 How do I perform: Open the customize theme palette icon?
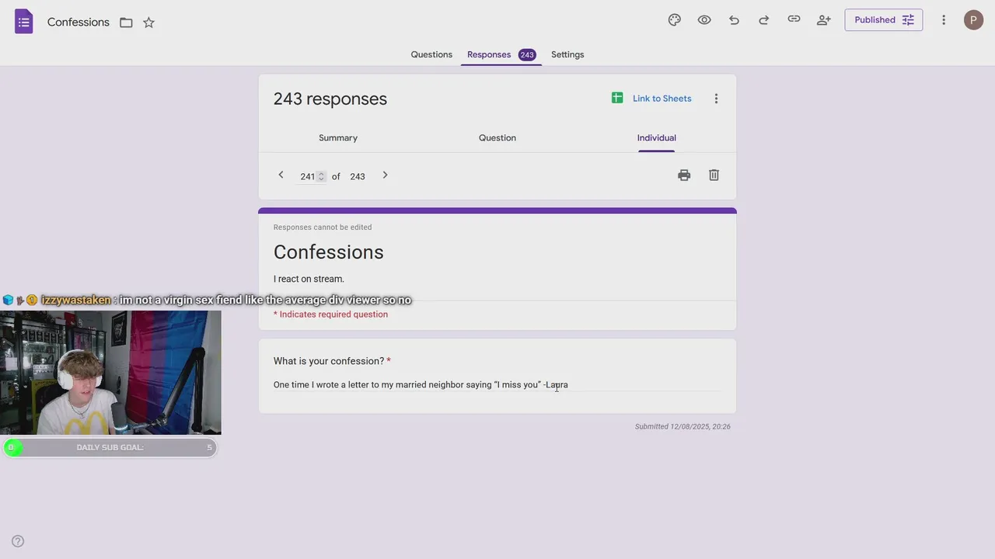[675, 20]
